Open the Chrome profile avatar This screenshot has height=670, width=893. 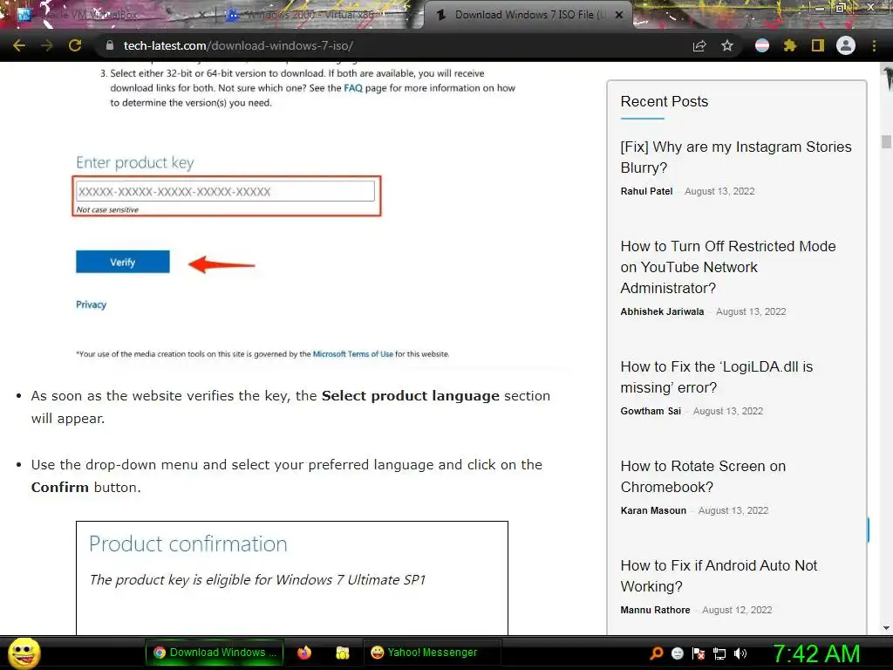coord(846,45)
